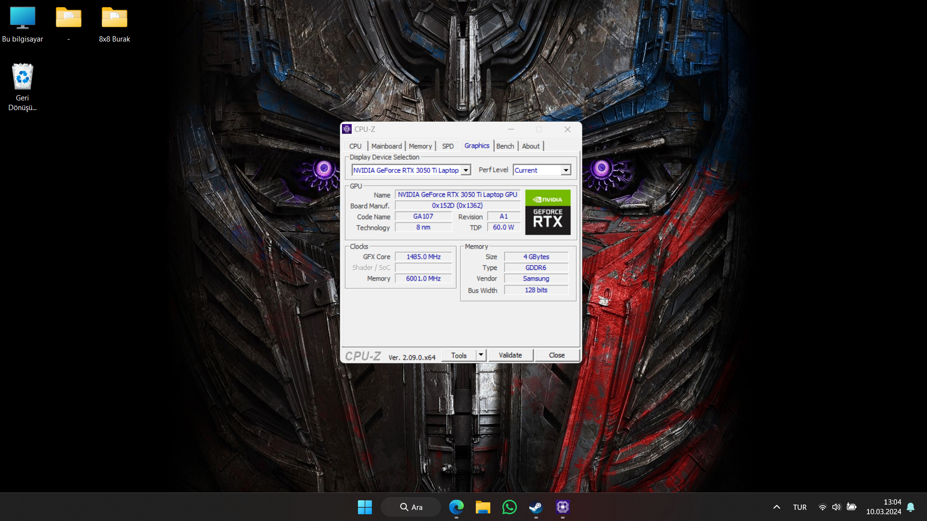Switch to the About tab

click(531, 146)
